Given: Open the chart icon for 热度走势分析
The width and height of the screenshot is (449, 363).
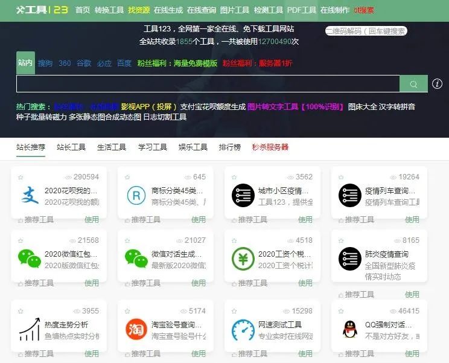Looking at the screenshot, I should pos(30,329).
